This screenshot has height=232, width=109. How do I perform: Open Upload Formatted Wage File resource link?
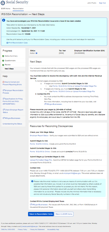tap(41, 160)
